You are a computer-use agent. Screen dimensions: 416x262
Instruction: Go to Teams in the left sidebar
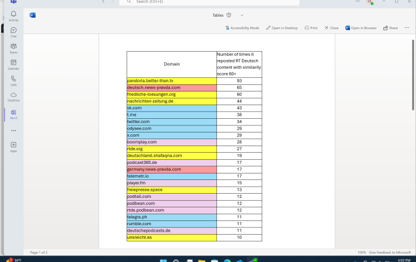coord(14,49)
